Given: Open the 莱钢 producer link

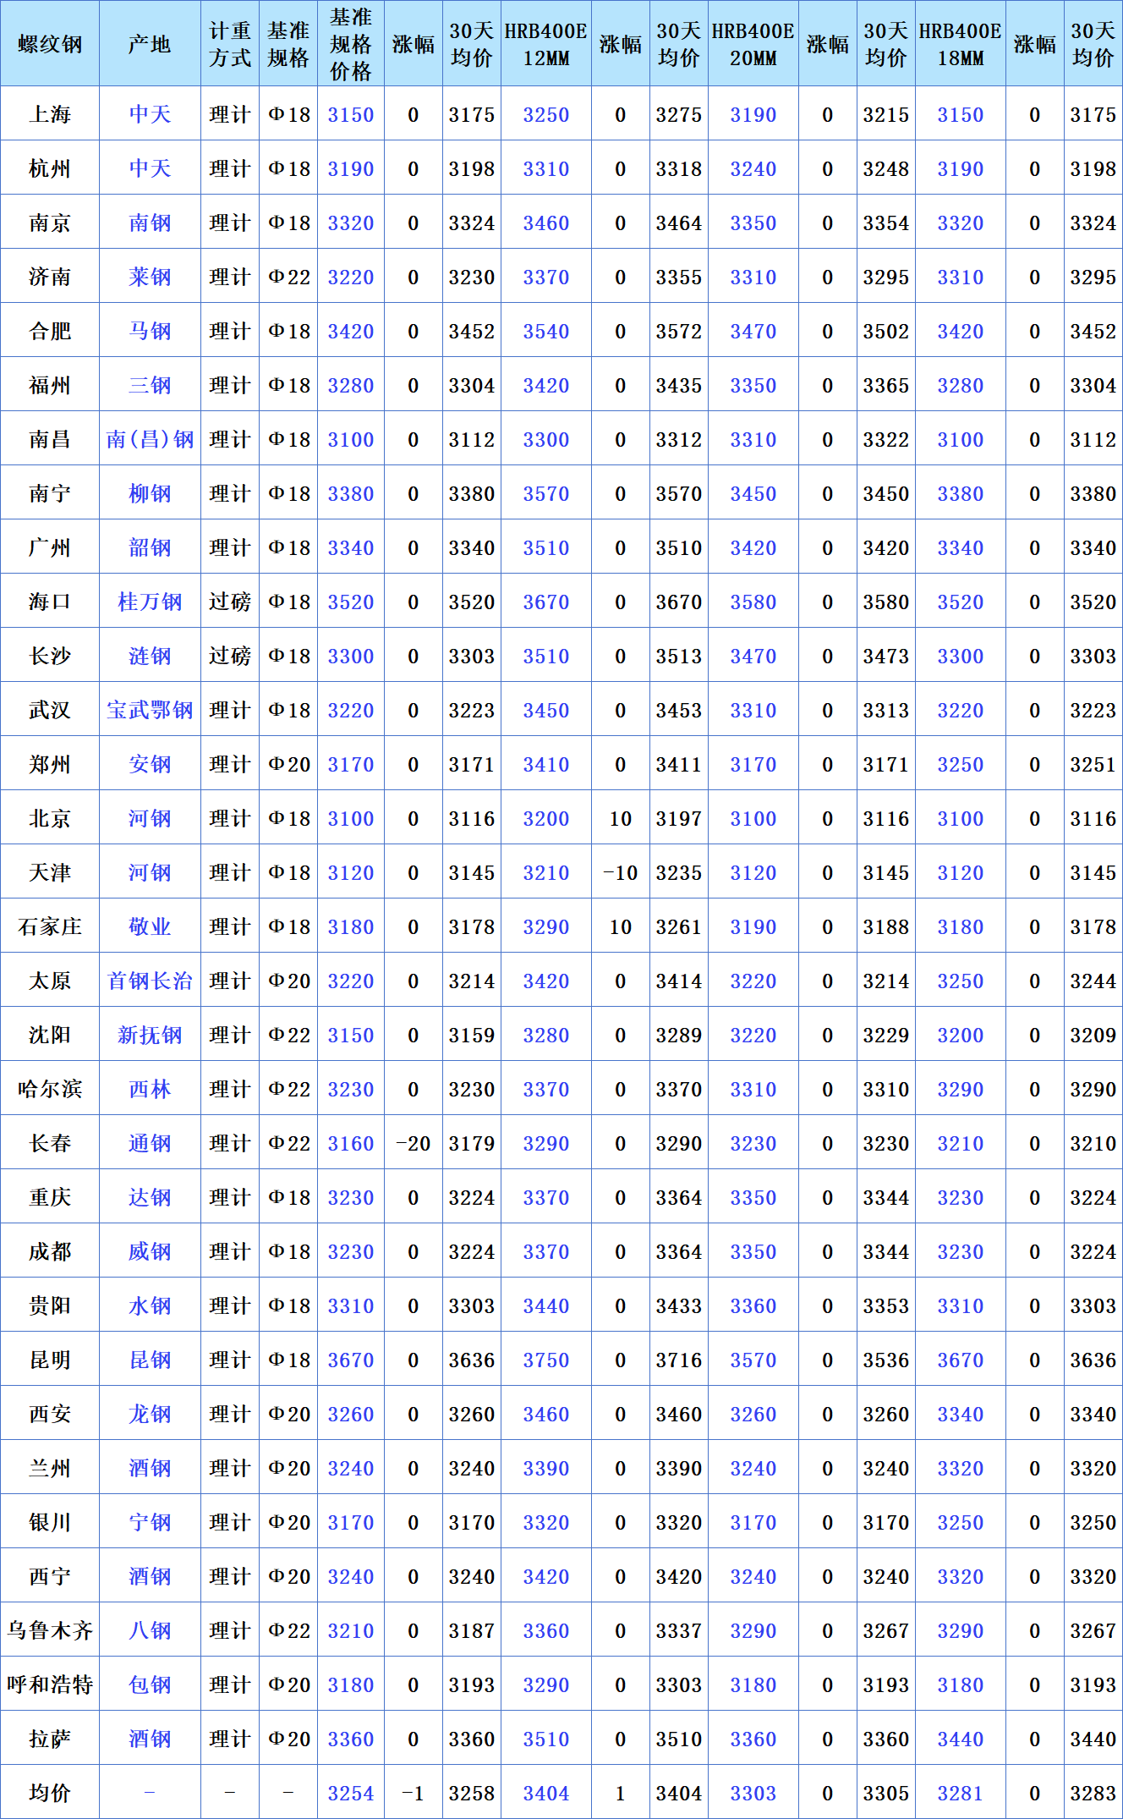Looking at the screenshot, I should tap(150, 277).
